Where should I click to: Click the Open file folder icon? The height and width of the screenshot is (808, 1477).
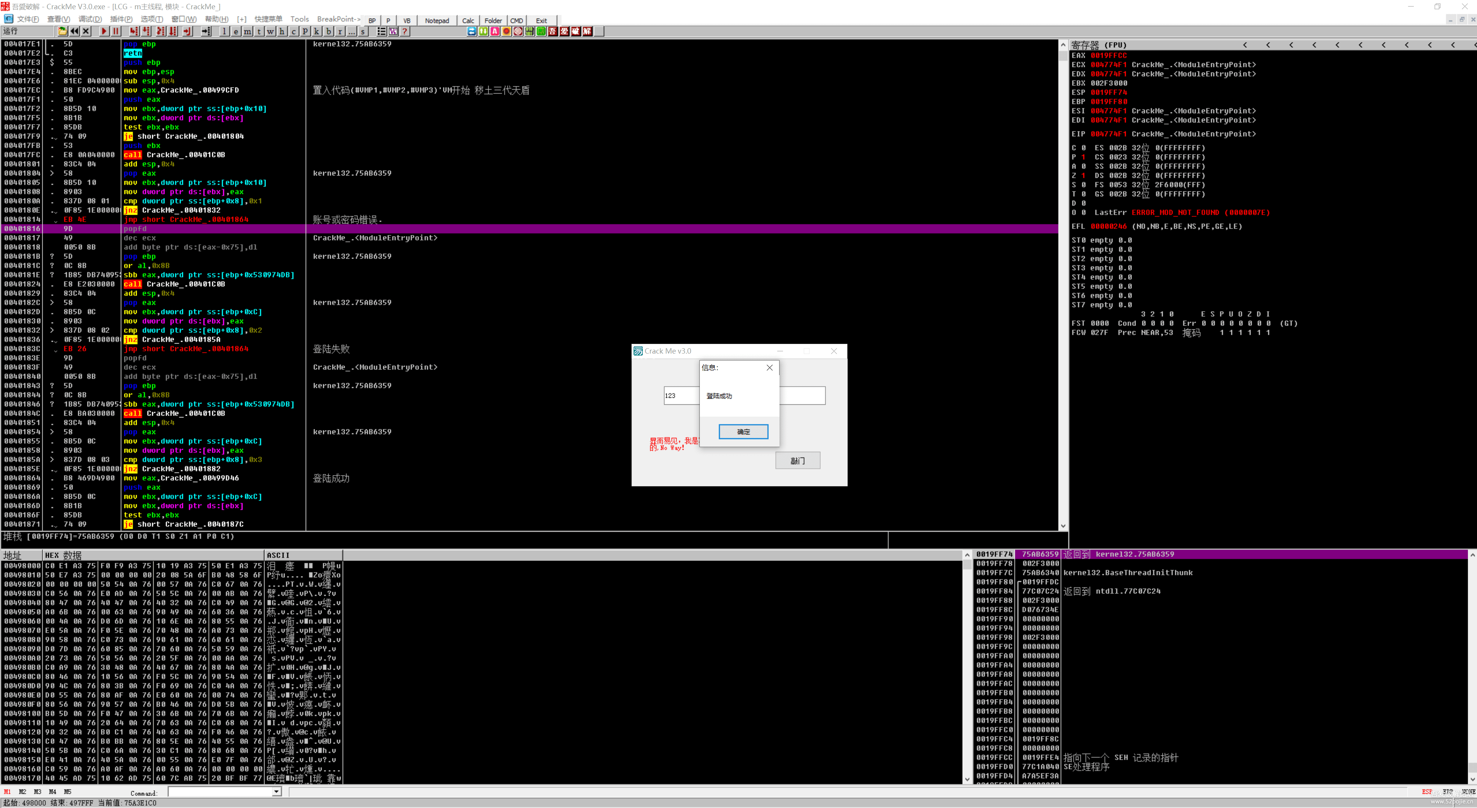(x=62, y=32)
